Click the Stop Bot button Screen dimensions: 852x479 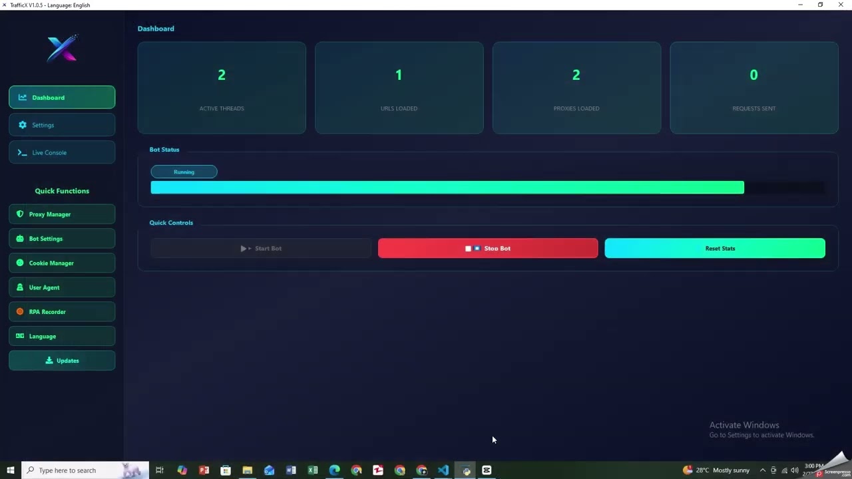point(488,248)
